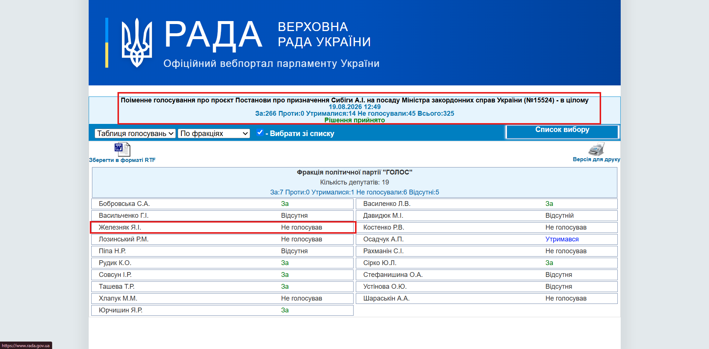Image resolution: width=709 pixels, height=349 pixels.
Task: Click 'Офіційний вебпортал парламенту України' text
Action: tap(272, 64)
